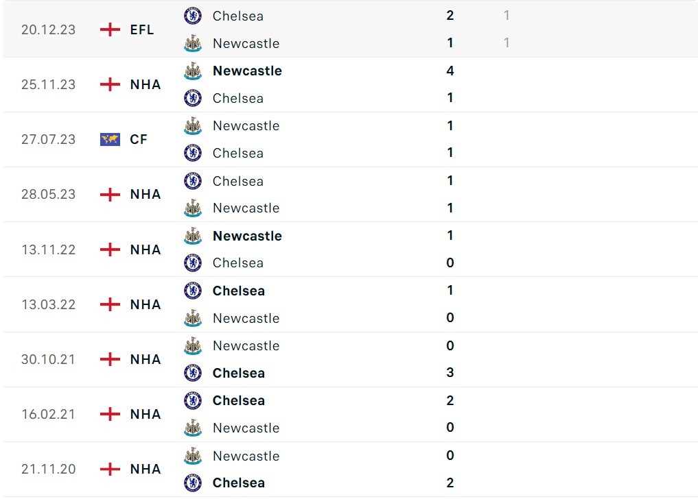698x499 pixels.
Task: Click the England flag in the 13.03.22 row
Action: coord(110,304)
